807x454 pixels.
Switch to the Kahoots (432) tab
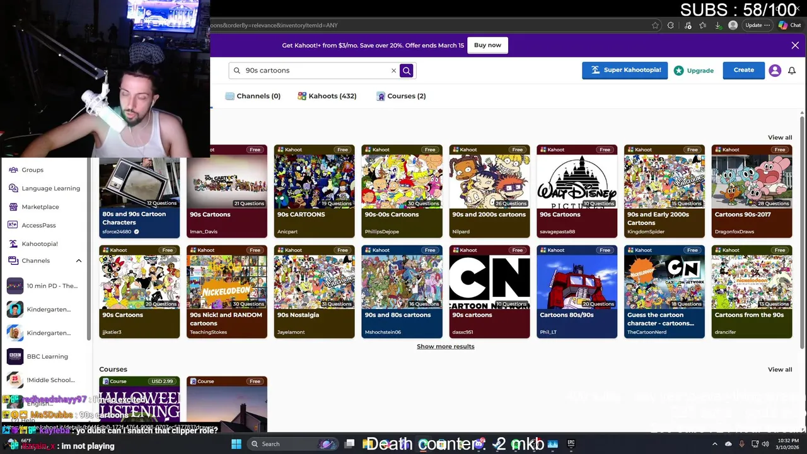pyautogui.click(x=327, y=96)
